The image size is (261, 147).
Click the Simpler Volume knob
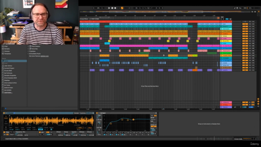coord(88,134)
